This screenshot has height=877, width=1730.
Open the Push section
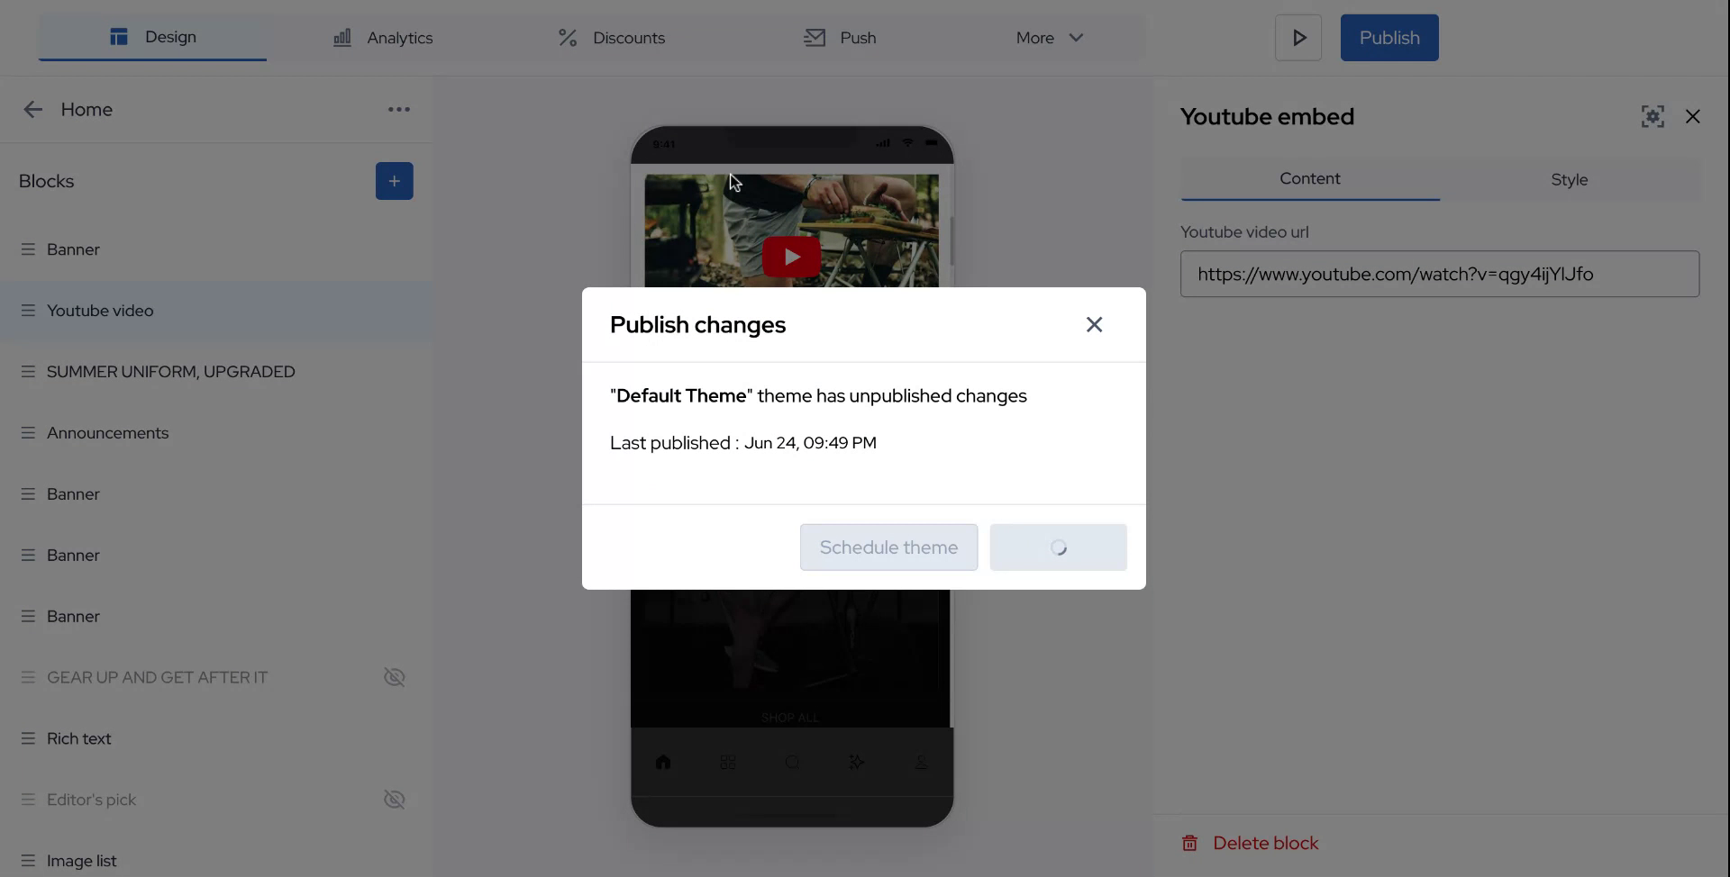(x=839, y=37)
